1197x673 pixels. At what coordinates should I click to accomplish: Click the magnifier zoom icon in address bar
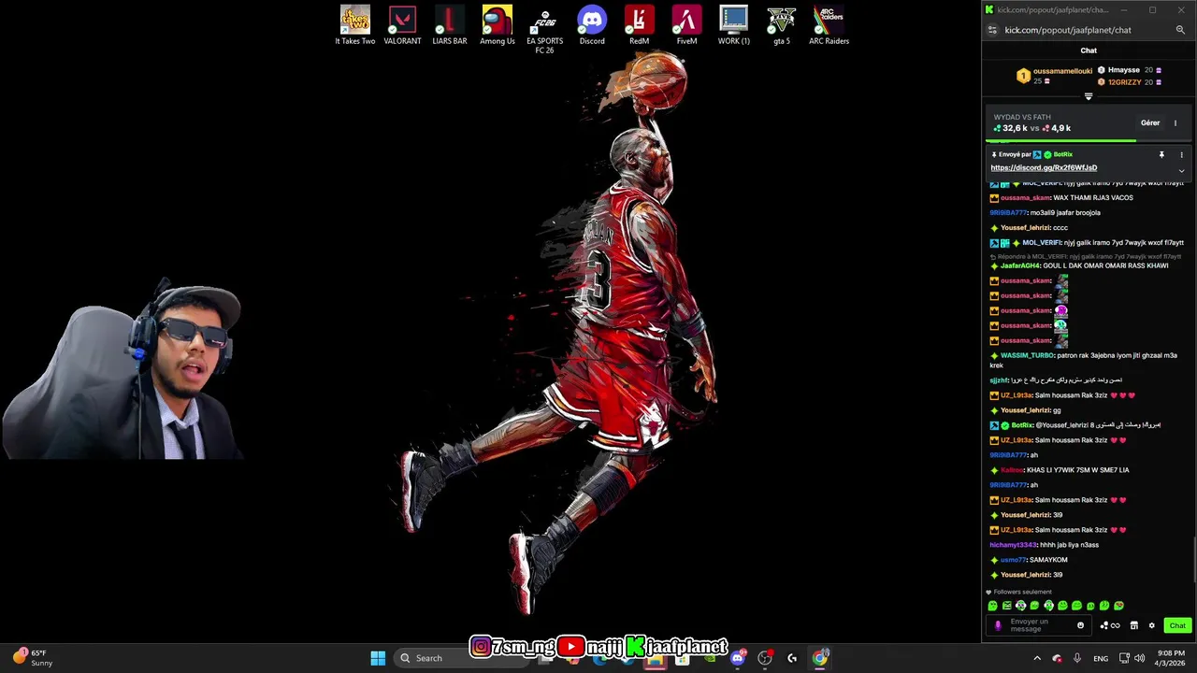point(1180,30)
